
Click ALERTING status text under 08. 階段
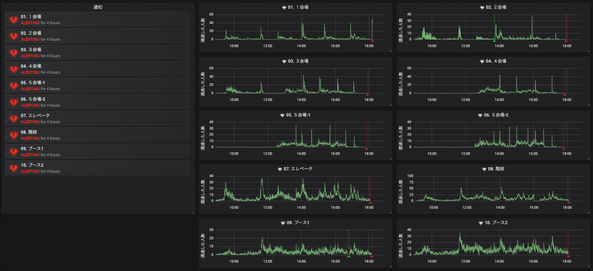(30, 138)
